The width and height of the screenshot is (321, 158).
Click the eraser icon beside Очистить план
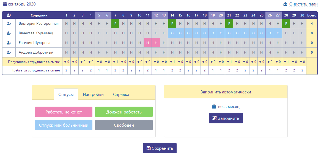coord(285,4)
